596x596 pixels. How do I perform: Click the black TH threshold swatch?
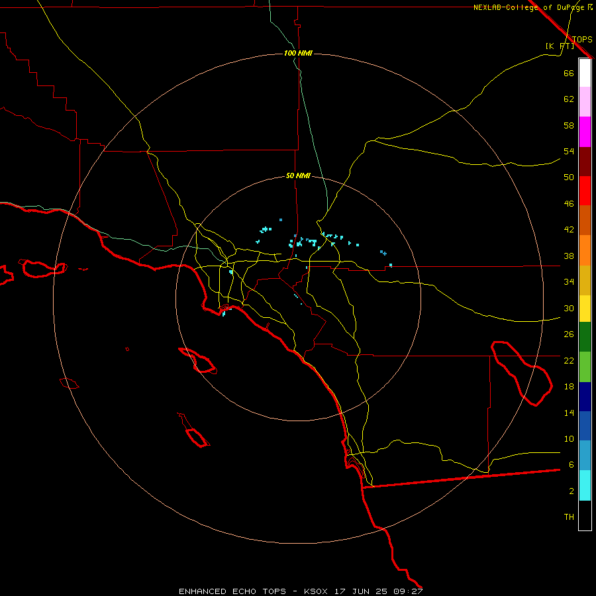[x=585, y=515]
